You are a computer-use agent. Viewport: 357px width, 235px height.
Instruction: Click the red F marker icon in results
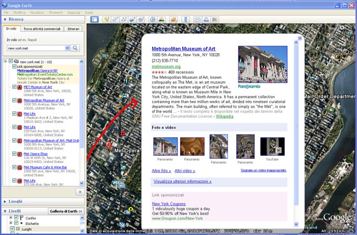tap(20, 155)
